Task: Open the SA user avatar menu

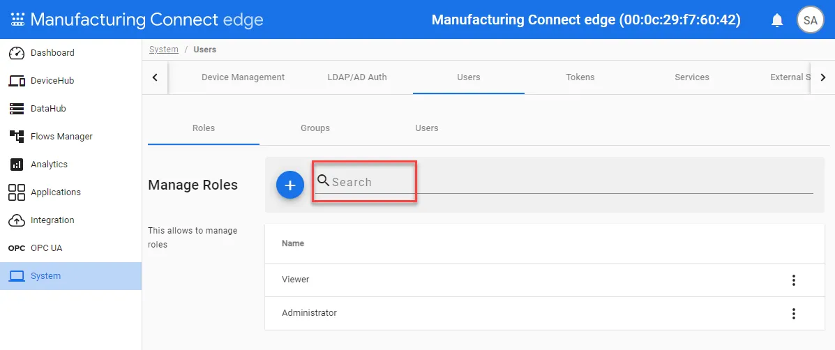Action: pos(810,20)
